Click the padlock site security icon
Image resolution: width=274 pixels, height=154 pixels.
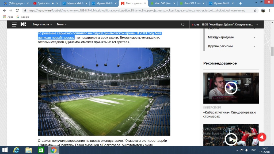[x=25, y=10]
